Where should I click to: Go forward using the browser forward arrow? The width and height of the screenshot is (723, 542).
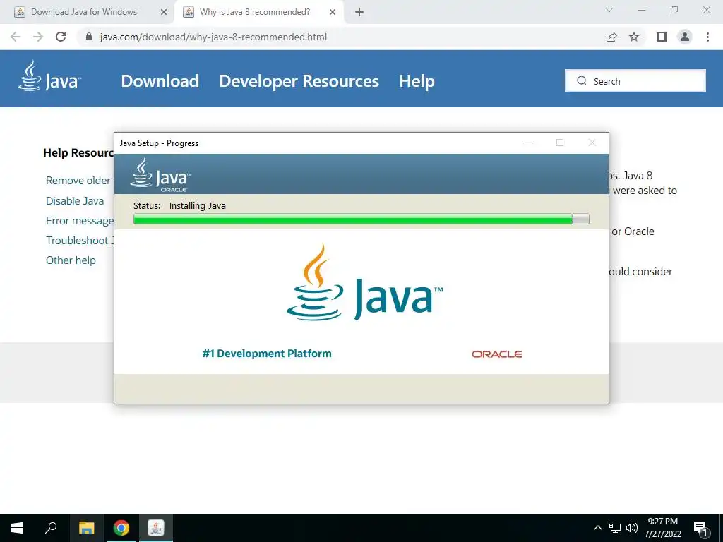[38, 37]
